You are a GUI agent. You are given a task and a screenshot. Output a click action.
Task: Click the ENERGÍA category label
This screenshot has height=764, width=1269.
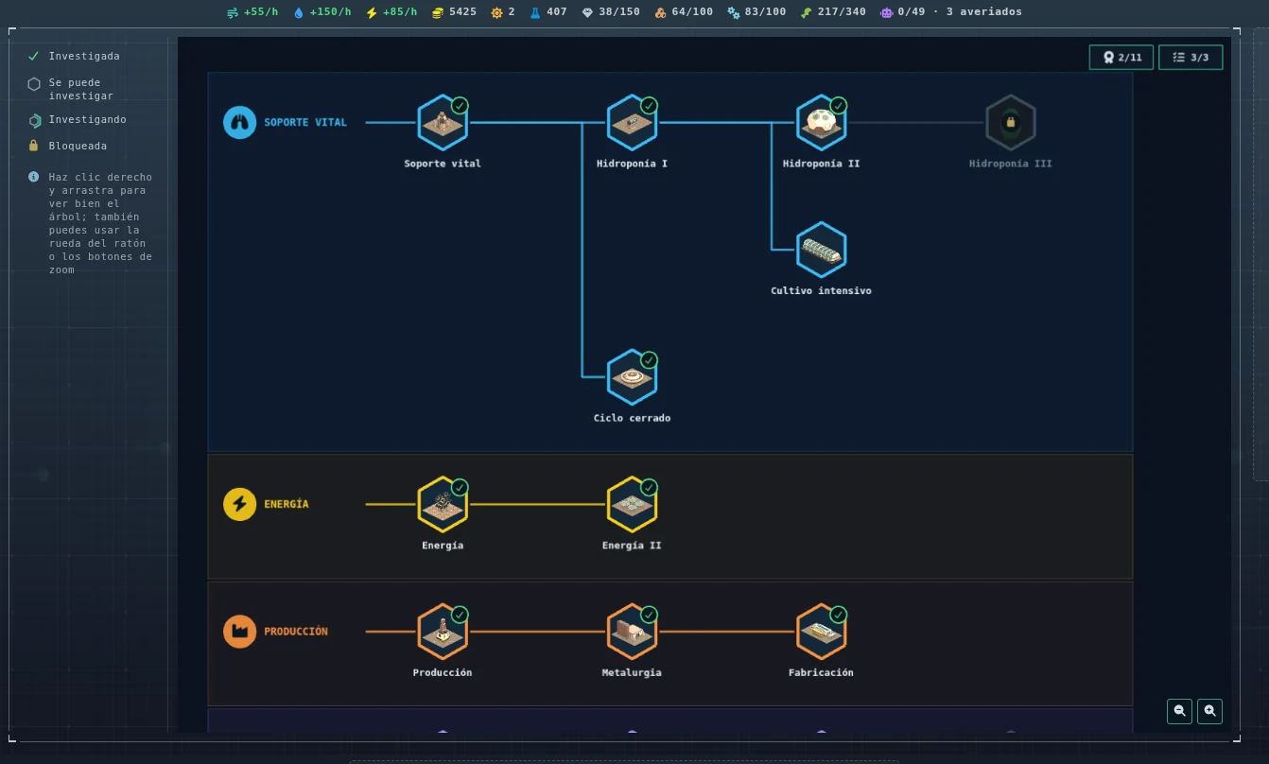(287, 504)
